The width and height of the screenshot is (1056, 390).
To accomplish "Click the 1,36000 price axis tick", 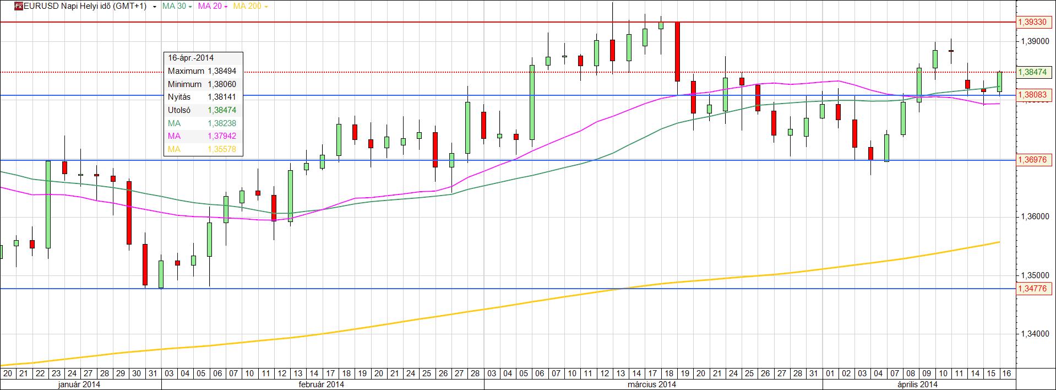I will (x=1035, y=216).
